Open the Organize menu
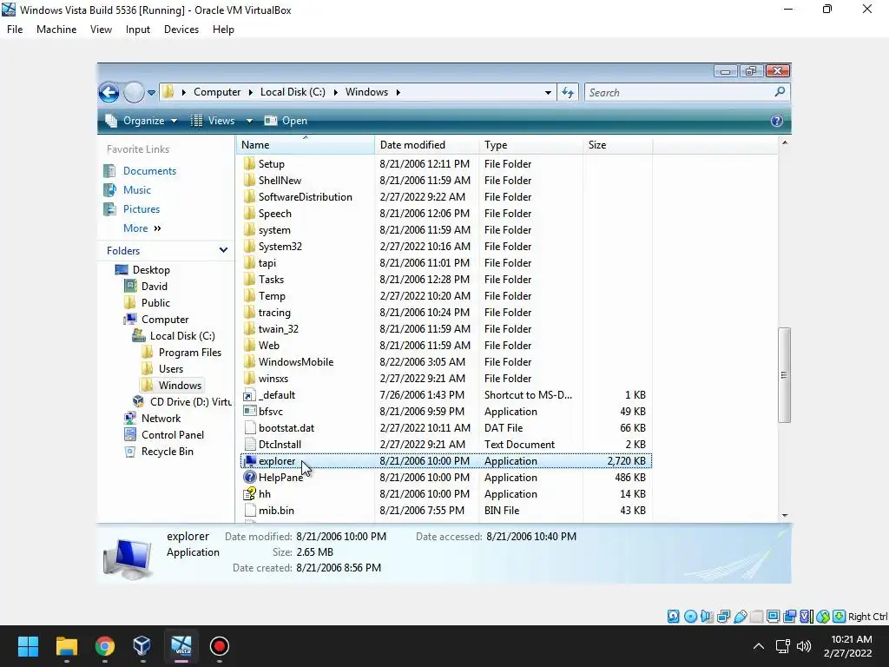 [142, 121]
